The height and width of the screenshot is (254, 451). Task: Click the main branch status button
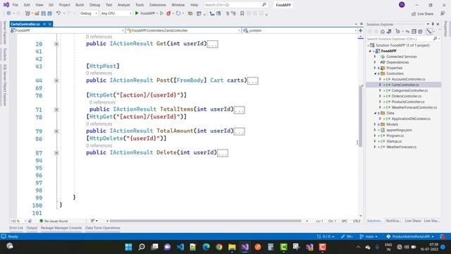369,236
